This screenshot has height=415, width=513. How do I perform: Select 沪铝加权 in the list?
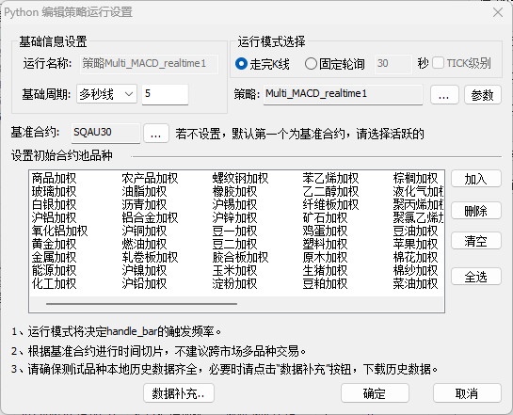(54, 217)
